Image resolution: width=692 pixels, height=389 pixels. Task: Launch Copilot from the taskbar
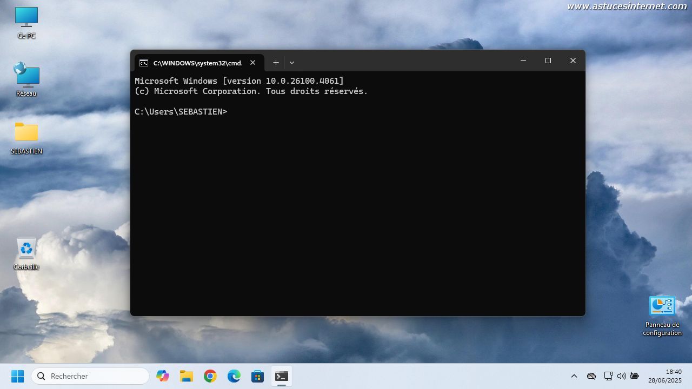coord(163,376)
